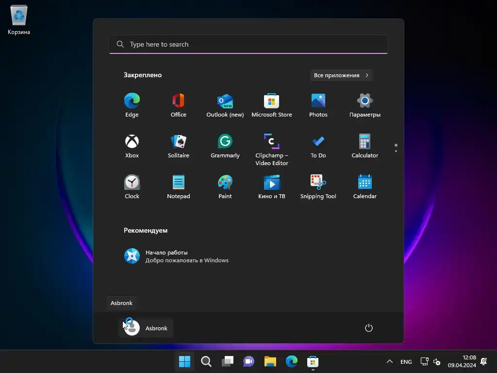Go to next pinned apps page dot
Image resolution: width=497 pixels, height=373 pixels.
[x=396, y=151]
